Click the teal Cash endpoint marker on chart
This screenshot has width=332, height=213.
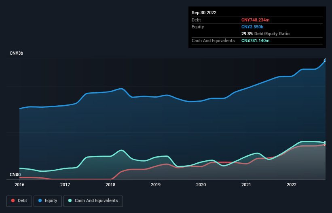[x=325, y=143]
